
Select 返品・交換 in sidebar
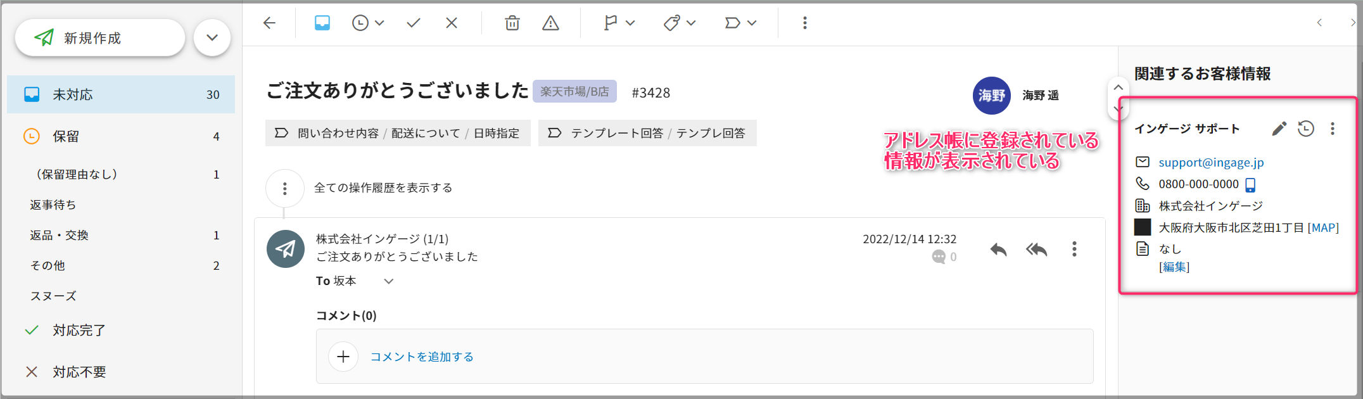[60, 235]
